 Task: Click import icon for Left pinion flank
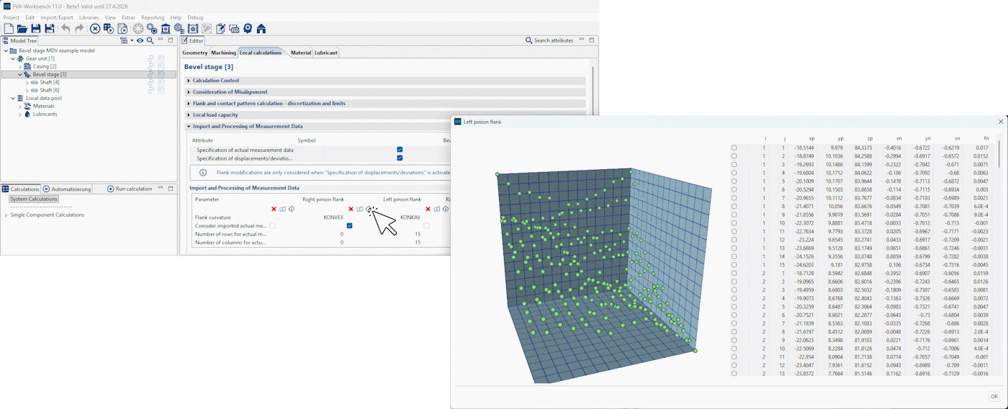(x=359, y=210)
